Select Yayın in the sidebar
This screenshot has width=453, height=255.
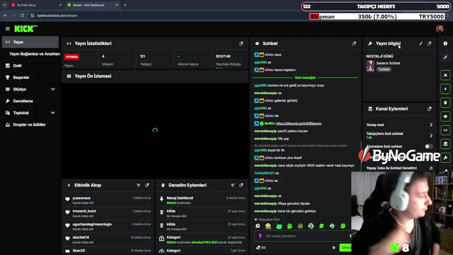(30, 42)
